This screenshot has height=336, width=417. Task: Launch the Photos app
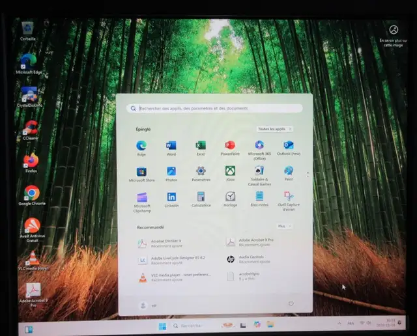coord(171,174)
